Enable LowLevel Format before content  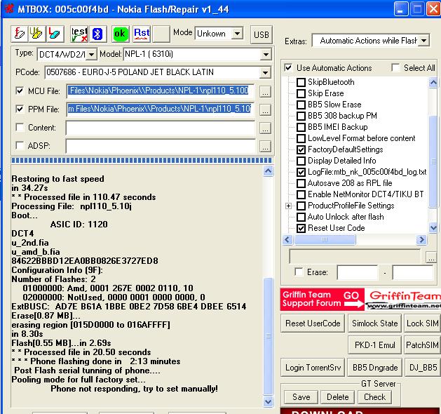click(x=301, y=138)
